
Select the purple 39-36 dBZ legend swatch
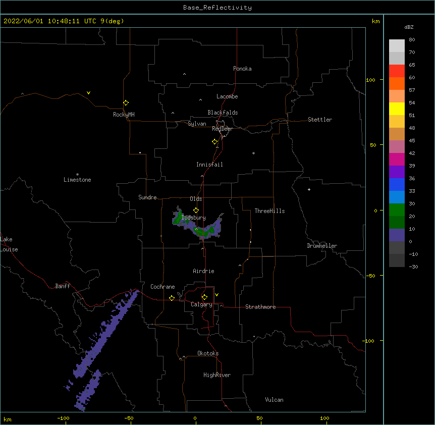click(397, 172)
